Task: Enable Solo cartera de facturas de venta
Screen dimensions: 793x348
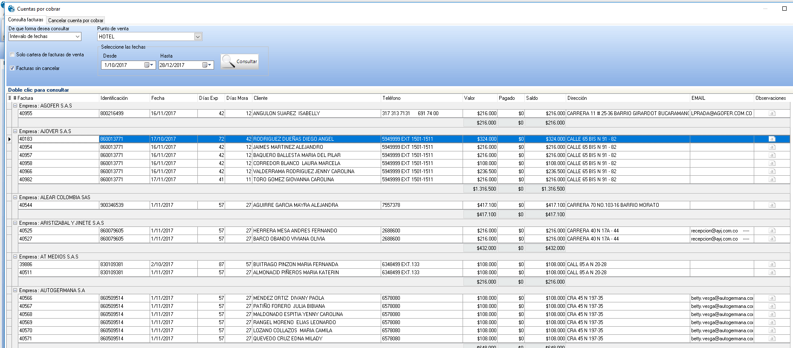Action: [12, 55]
